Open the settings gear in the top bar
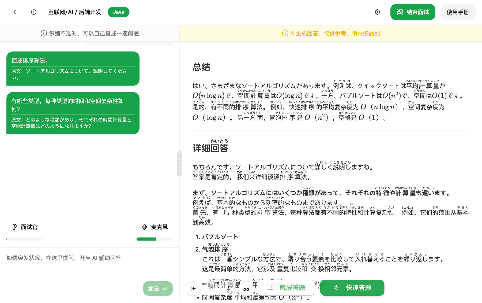The image size is (482, 303). pyautogui.click(x=378, y=12)
